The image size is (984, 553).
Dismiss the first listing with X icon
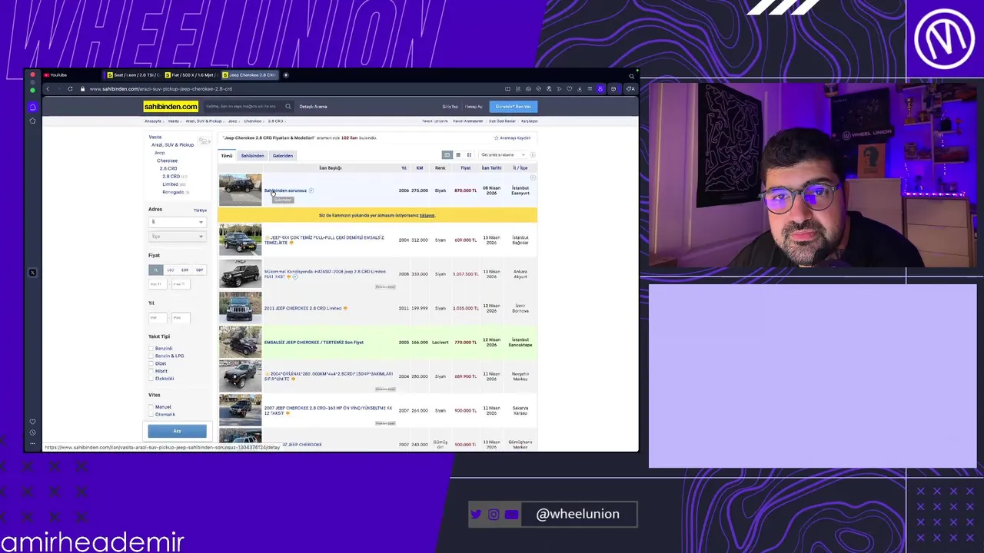point(533,178)
